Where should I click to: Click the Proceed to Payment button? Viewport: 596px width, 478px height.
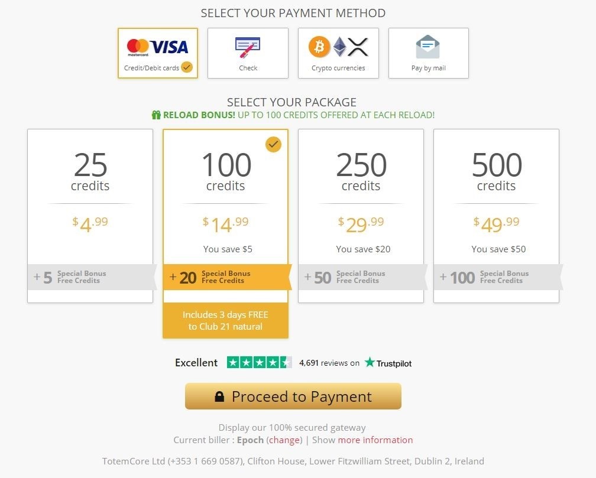[293, 396]
